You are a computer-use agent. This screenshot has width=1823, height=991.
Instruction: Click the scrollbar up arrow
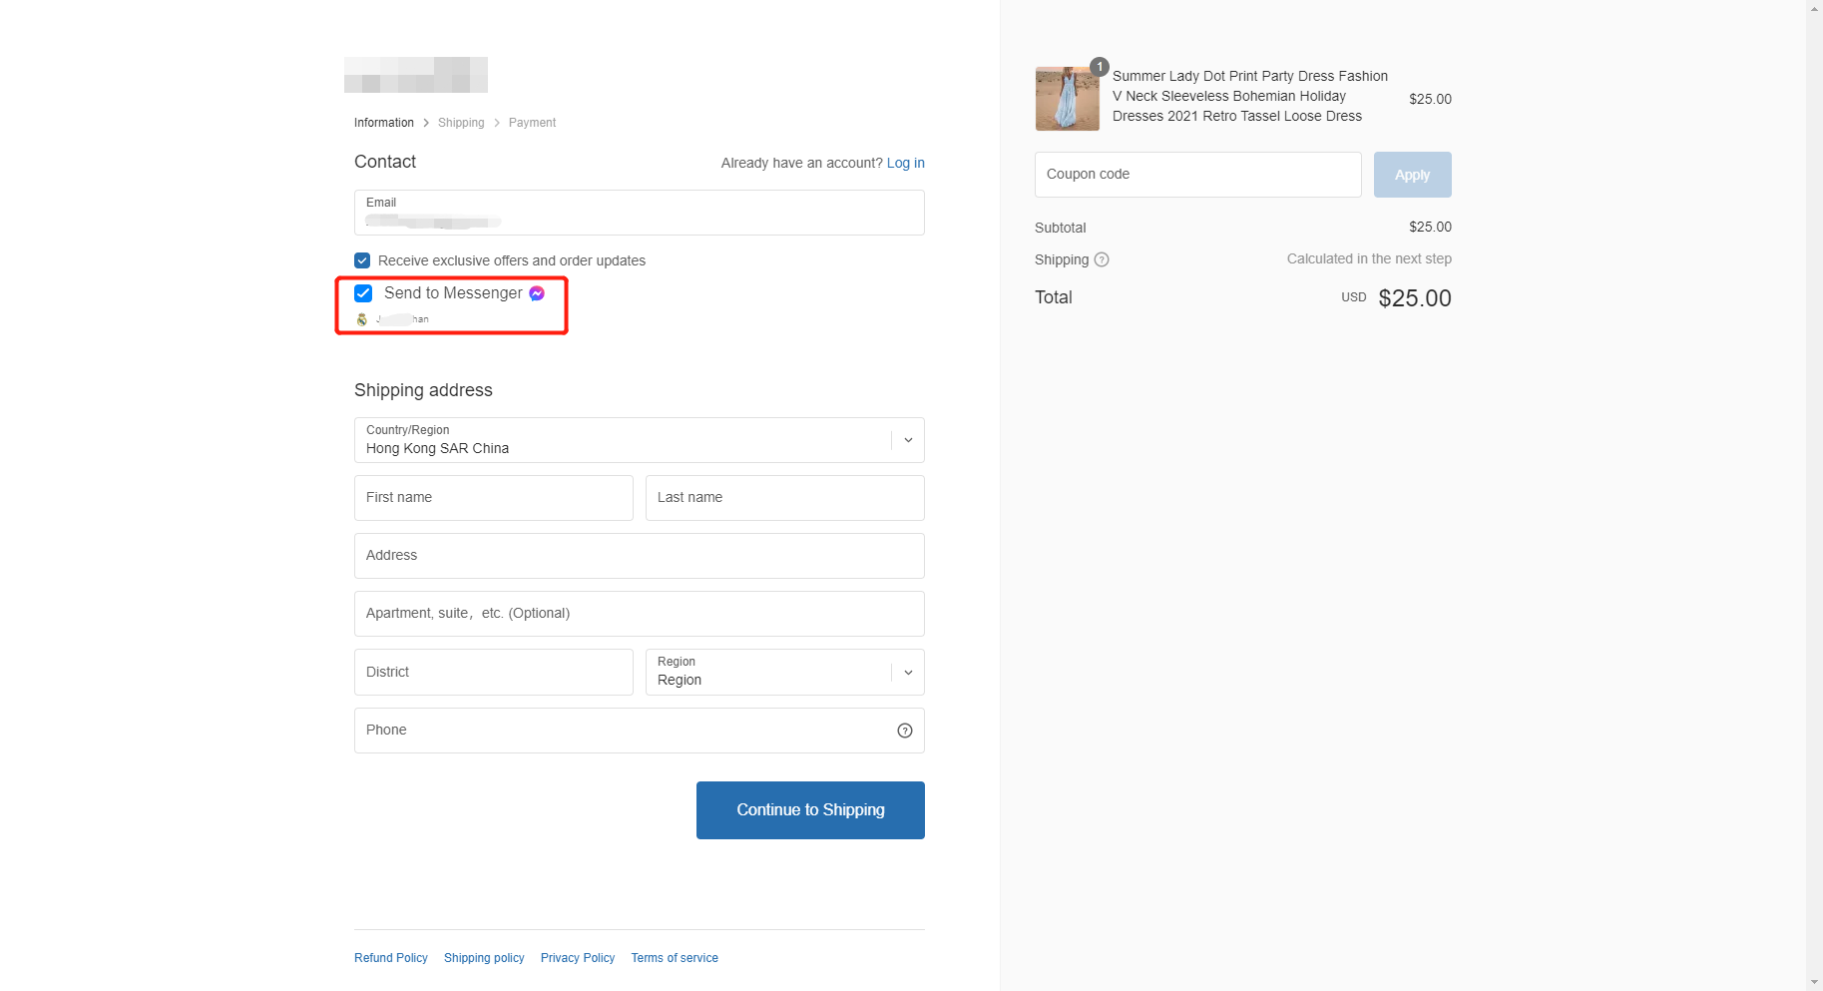click(1814, 8)
